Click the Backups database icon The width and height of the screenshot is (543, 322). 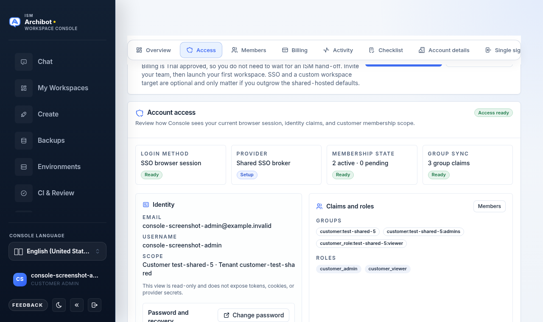[24, 141]
